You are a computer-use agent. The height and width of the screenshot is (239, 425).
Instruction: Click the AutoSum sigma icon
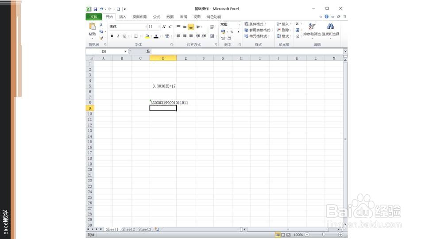[x=297, y=24]
